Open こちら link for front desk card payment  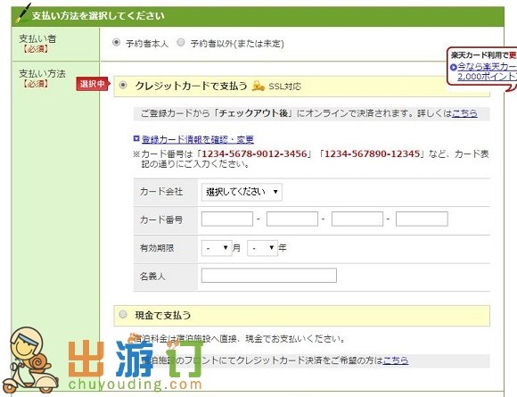pyautogui.click(x=396, y=360)
